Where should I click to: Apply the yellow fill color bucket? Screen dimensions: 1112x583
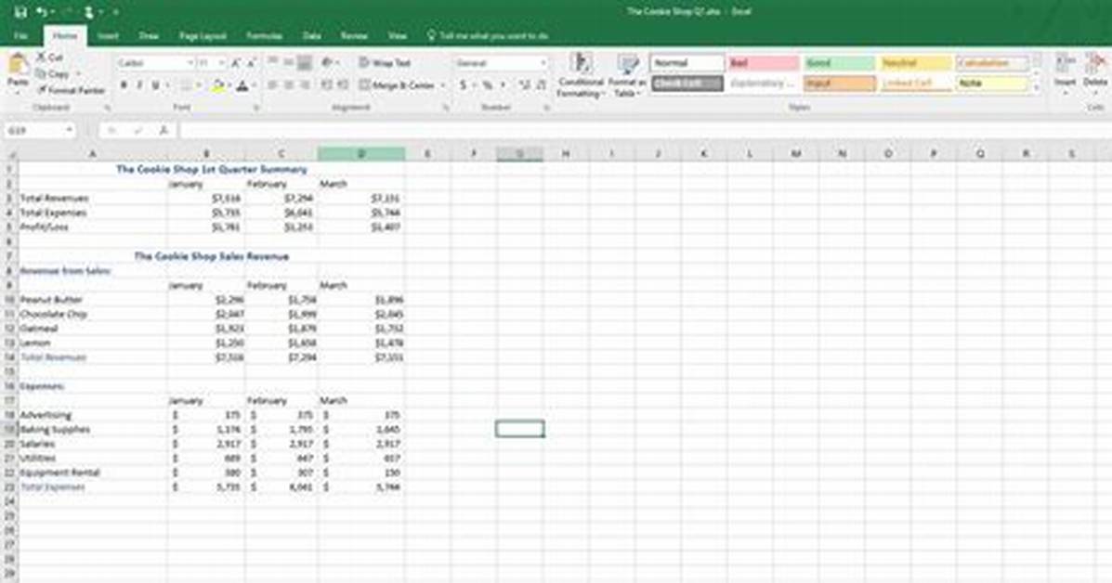point(217,85)
